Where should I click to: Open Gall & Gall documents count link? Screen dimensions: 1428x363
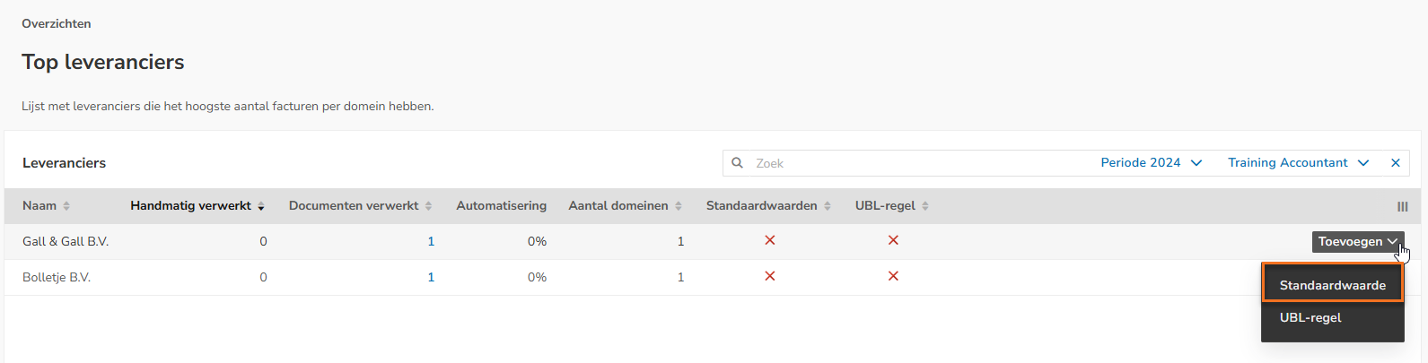pos(431,241)
